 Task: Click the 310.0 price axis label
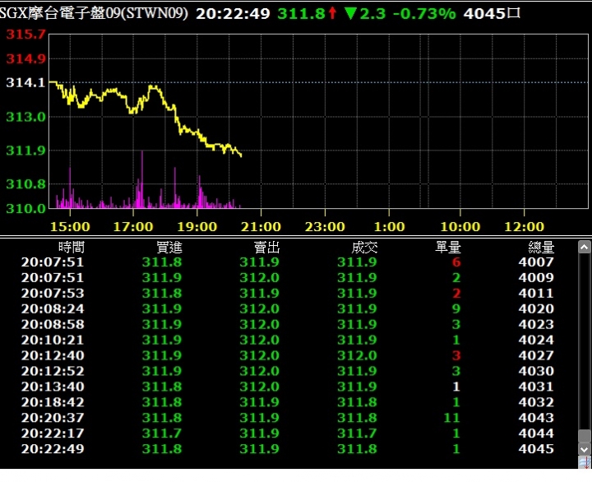(25, 209)
